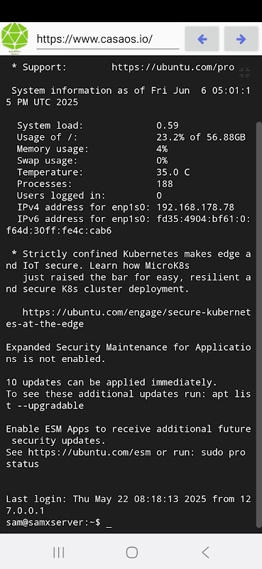
Task: Tap the Android home button
Action: coord(132,553)
